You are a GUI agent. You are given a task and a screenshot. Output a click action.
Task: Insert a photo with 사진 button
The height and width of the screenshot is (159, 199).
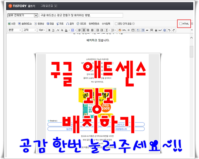click(12, 24)
